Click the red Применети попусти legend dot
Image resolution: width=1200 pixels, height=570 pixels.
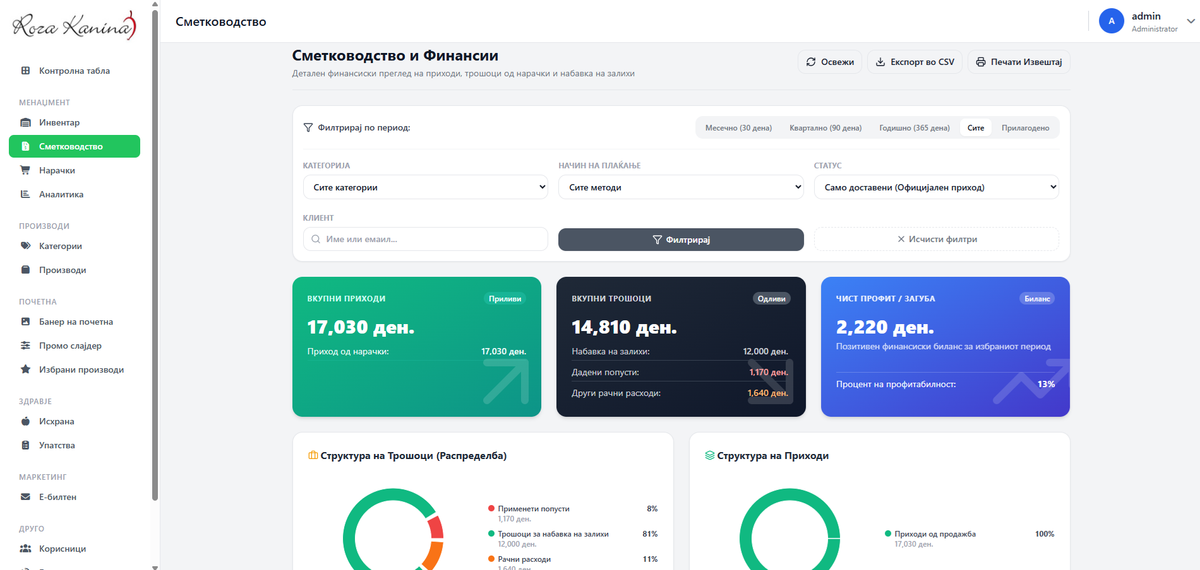pos(491,508)
